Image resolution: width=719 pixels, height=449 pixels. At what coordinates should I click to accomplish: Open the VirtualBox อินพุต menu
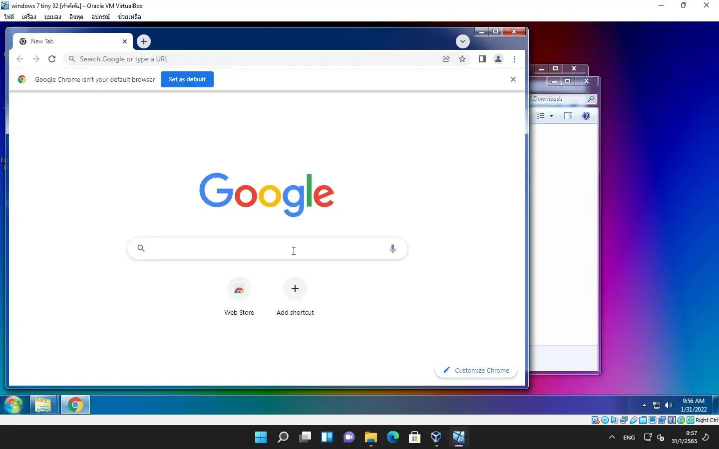pyautogui.click(x=76, y=17)
